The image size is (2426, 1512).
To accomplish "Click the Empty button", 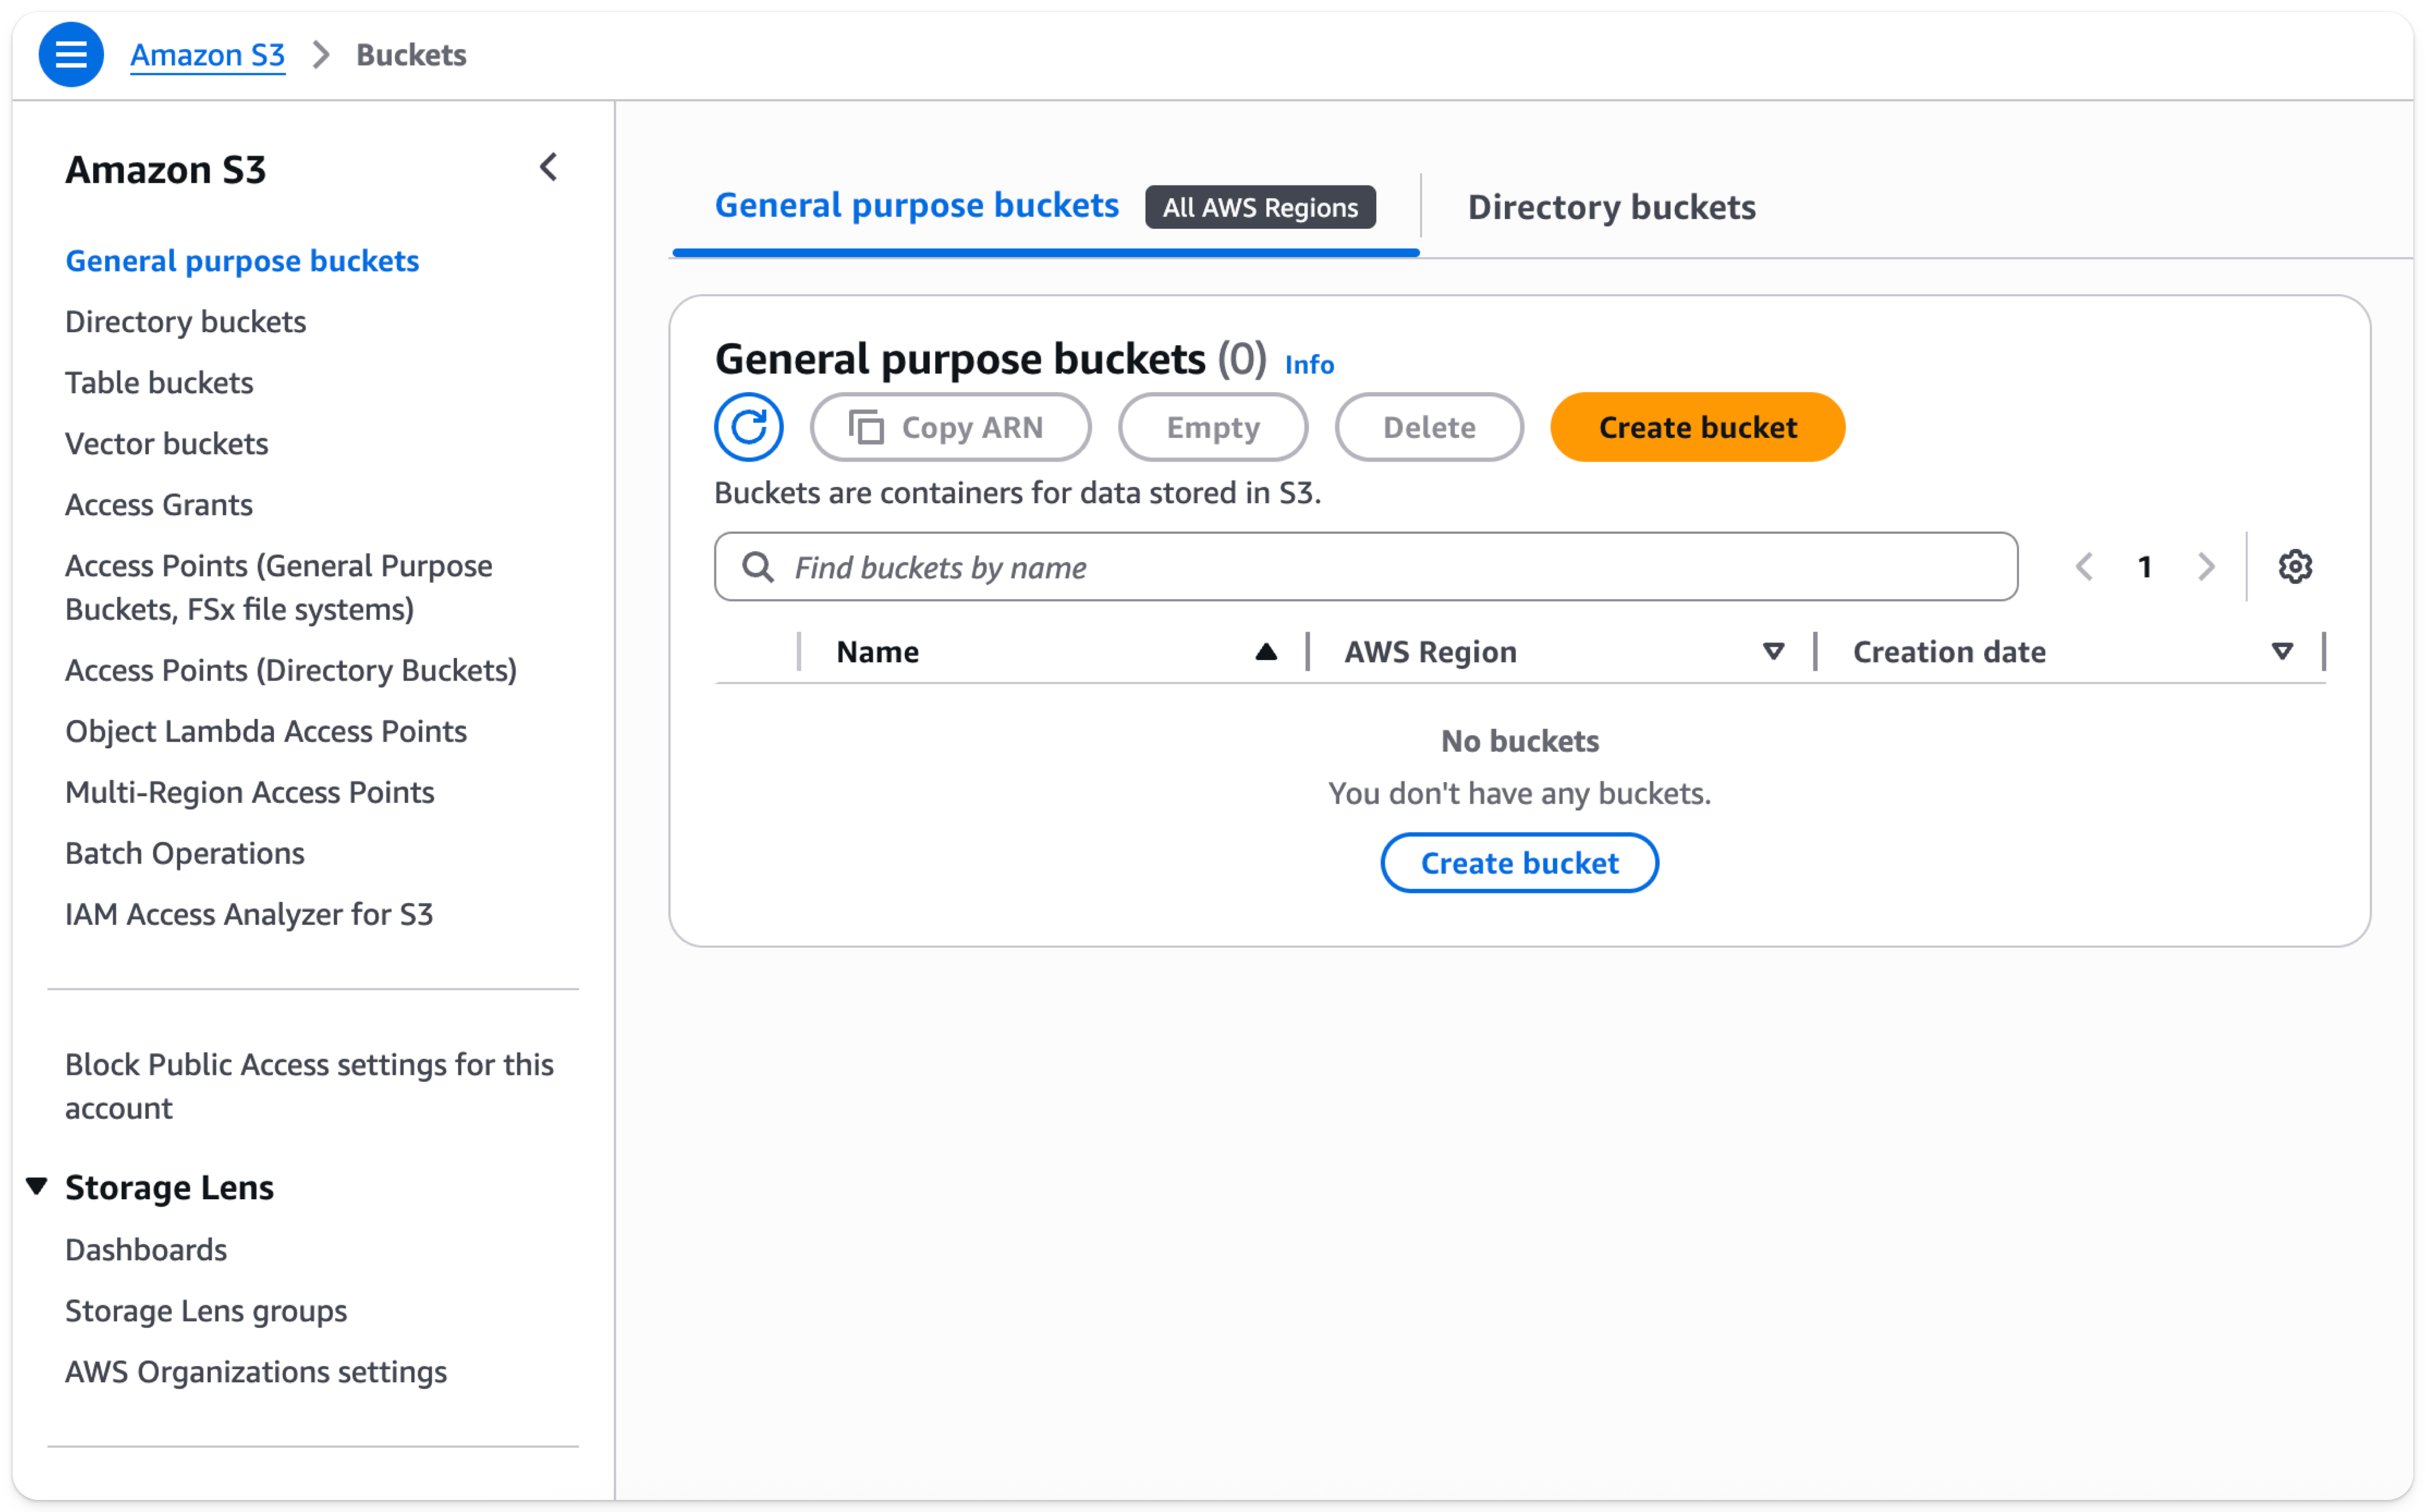I will [x=1212, y=427].
